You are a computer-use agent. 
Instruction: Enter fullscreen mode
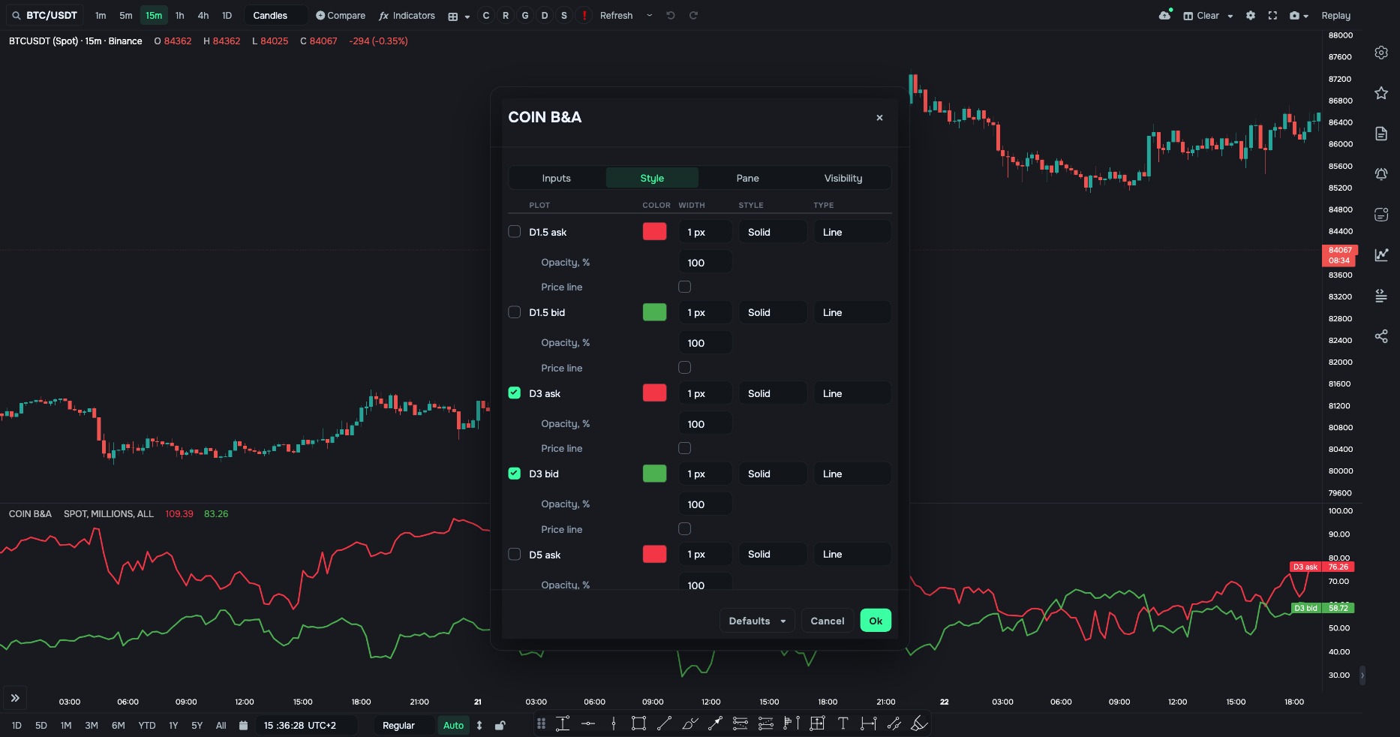coord(1272,16)
